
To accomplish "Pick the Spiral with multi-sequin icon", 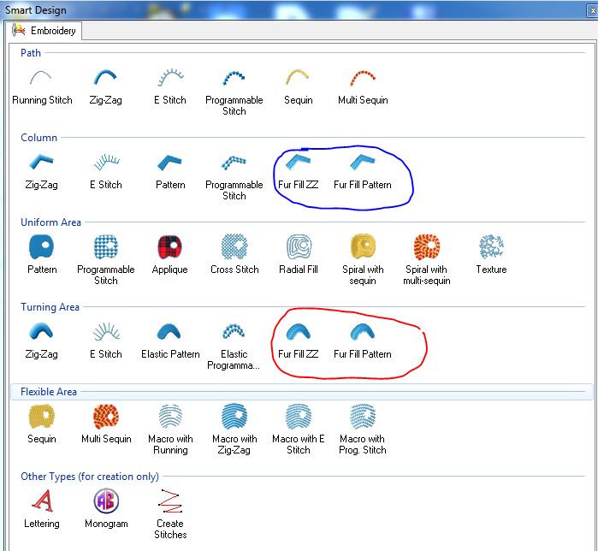I will [x=427, y=246].
